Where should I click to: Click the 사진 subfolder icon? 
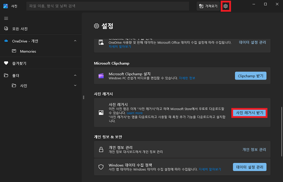click(x=14, y=85)
